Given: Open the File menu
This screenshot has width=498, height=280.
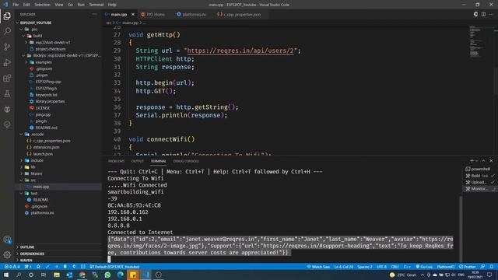Looking at the screenshot, I should [x=16, y=5].
